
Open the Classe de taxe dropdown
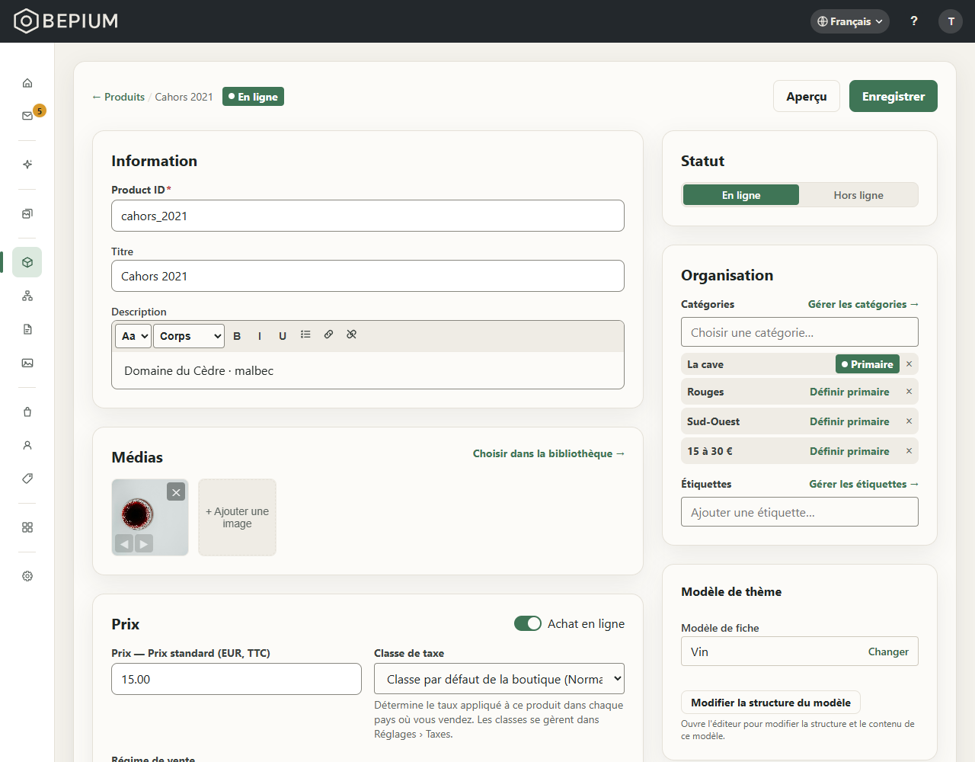pyautogui.click(x=499, y=679)
